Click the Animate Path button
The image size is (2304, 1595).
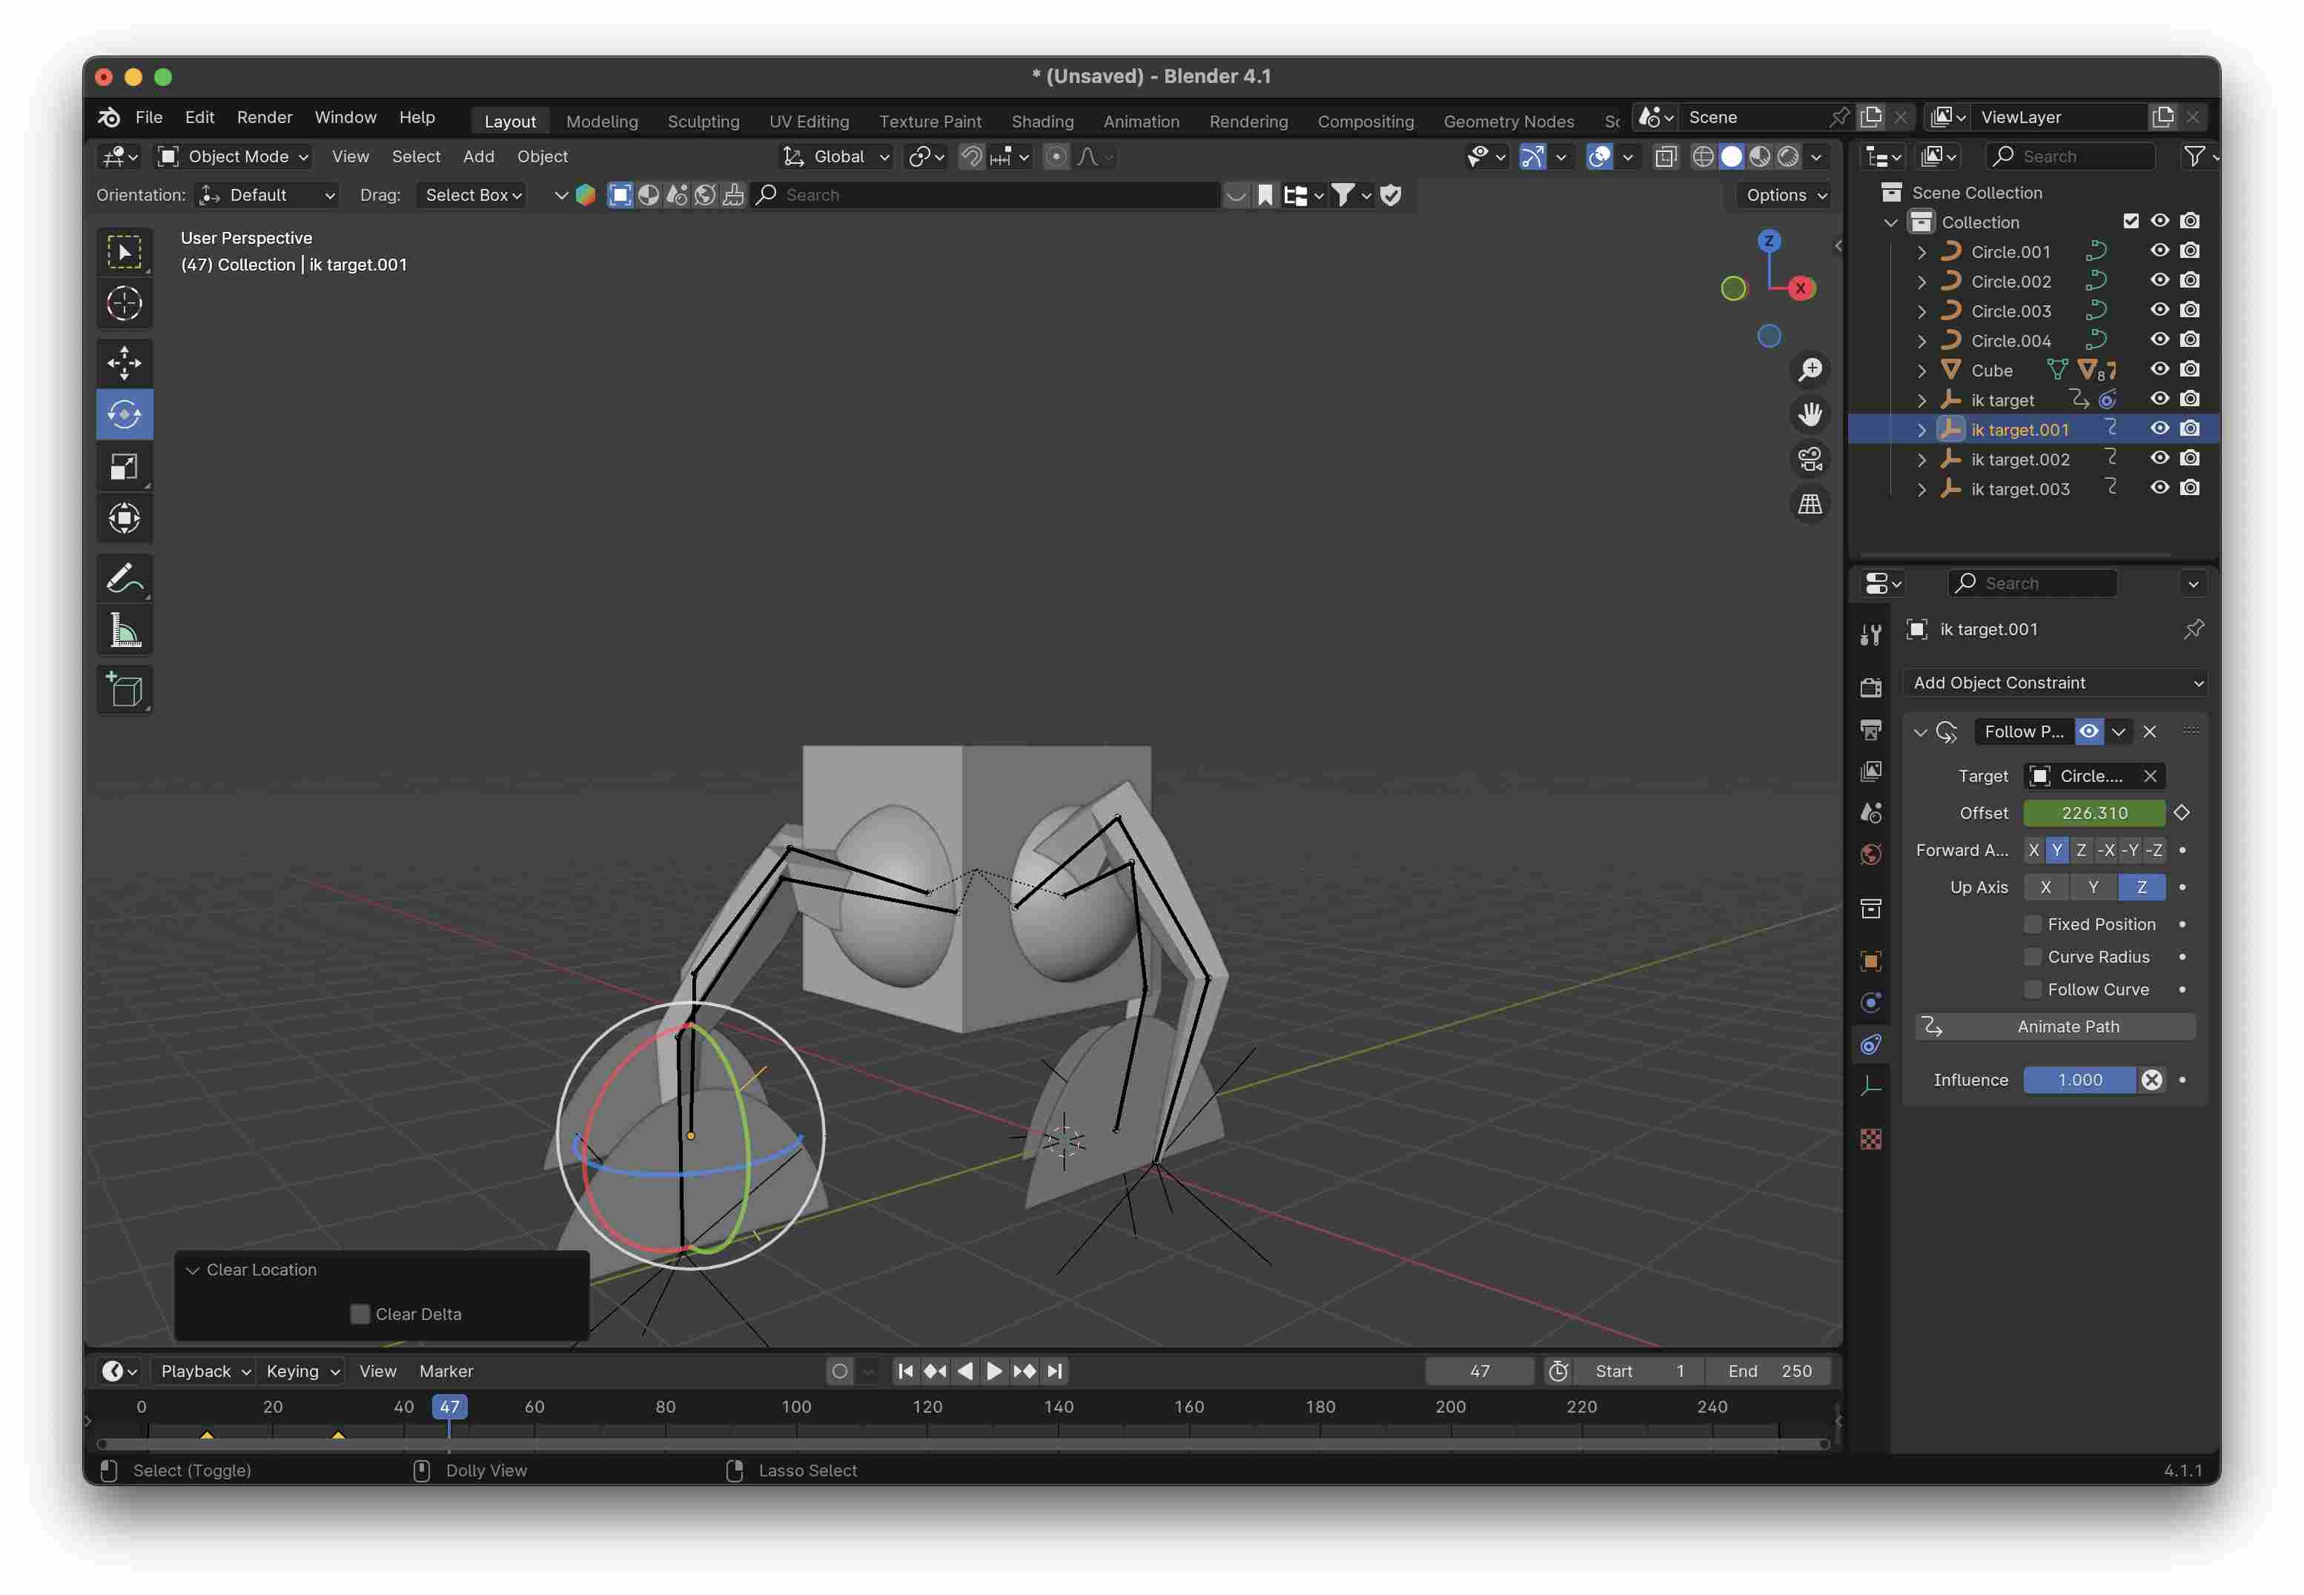[2055, 1027]
